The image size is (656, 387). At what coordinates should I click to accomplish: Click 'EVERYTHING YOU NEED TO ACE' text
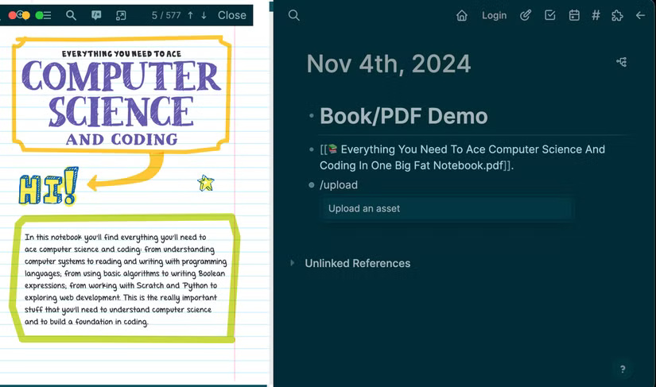[122, 54]
